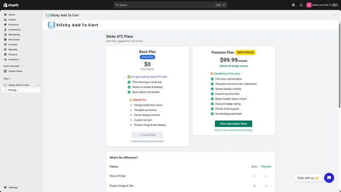This screenshot has height=192, width=341.
Task: Open the Finance bank icon
Action: point(5,55)
